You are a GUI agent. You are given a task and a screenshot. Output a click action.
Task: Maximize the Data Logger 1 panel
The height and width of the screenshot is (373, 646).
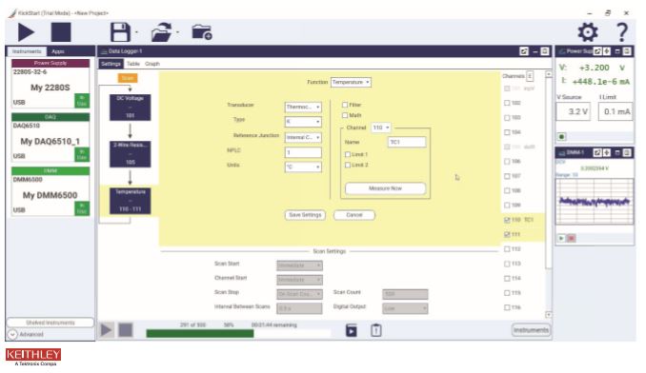pyautogui.click(x=545, y=51)
